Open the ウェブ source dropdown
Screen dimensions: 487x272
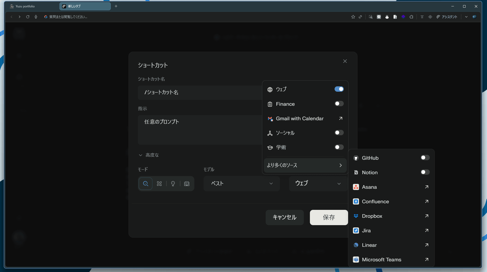point(318,184)
